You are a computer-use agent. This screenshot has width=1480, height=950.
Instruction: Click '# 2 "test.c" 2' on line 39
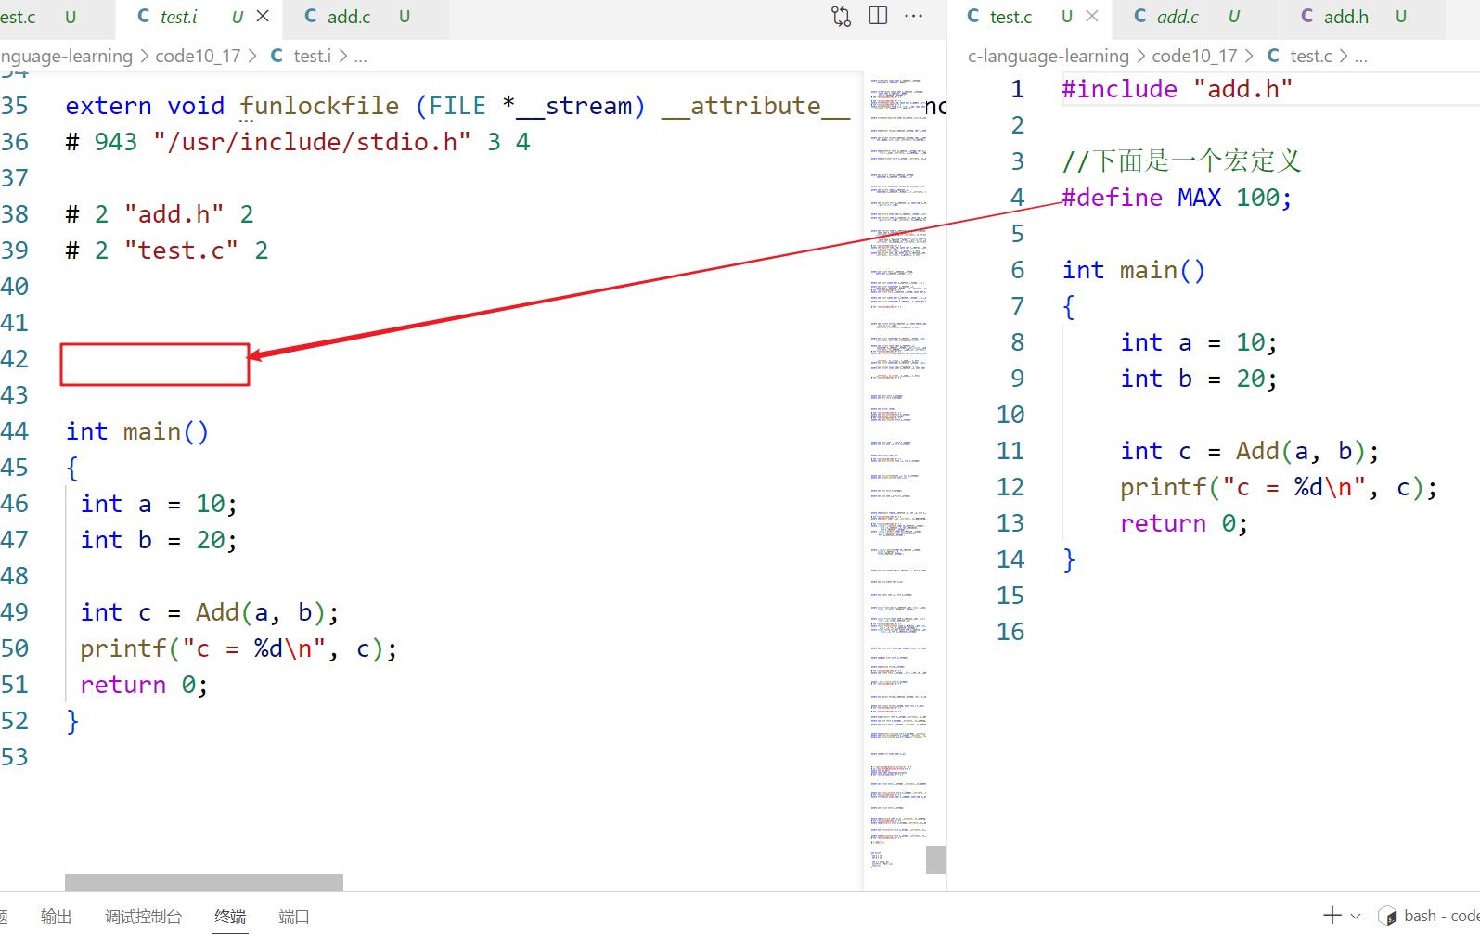(x=167, y=250)
